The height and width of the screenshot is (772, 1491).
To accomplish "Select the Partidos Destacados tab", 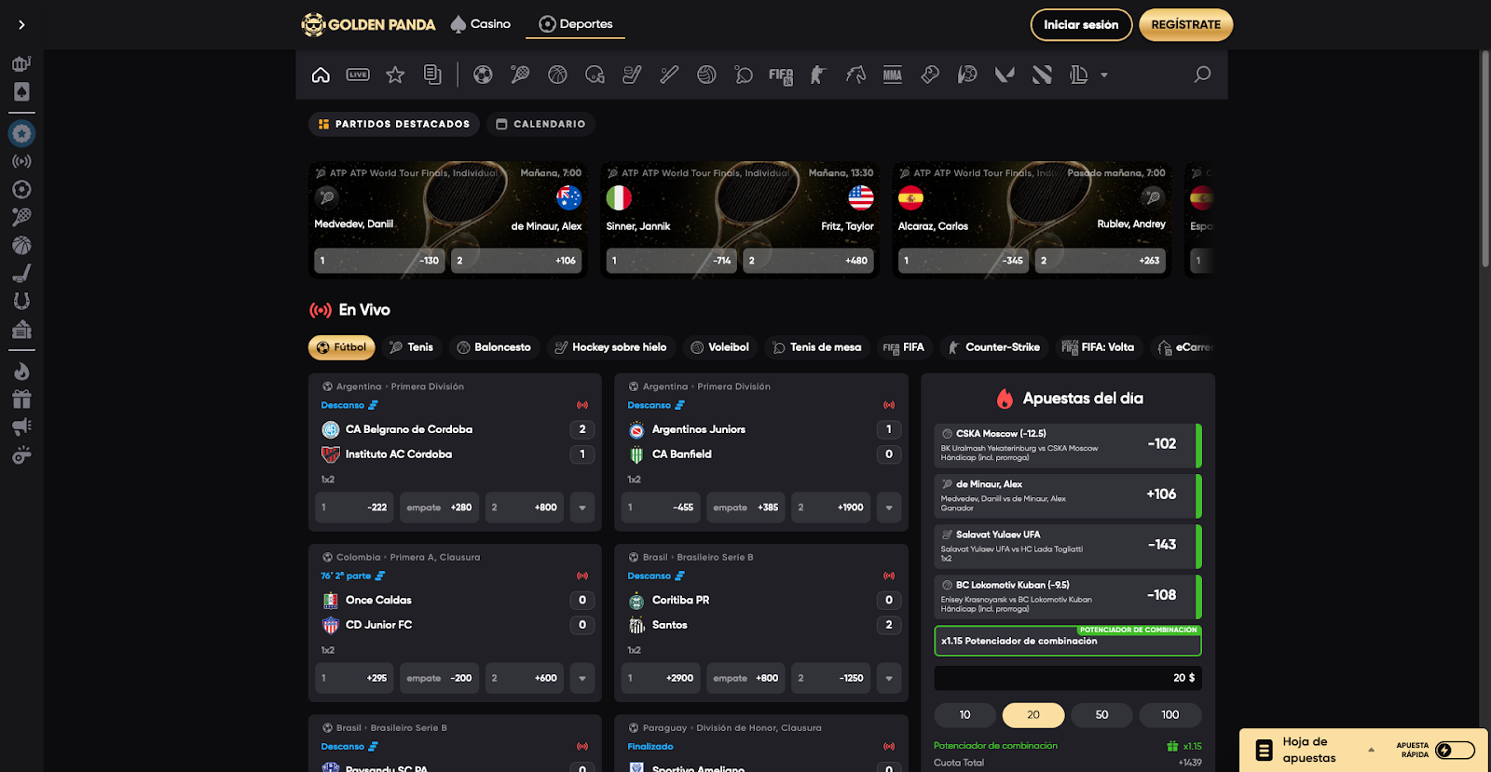I will (394, 124).
